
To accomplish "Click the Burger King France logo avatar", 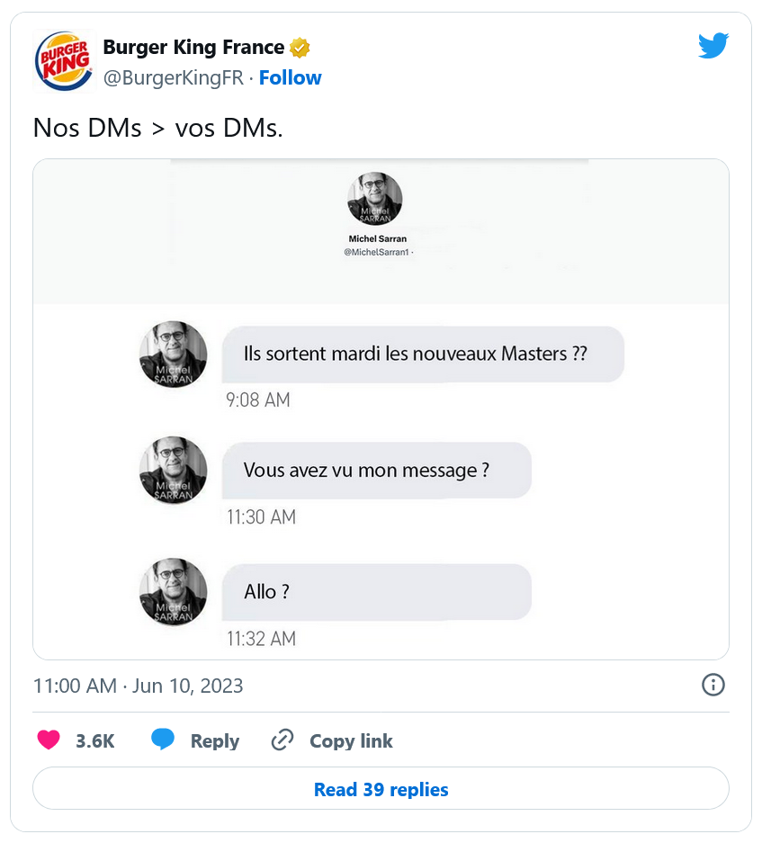I will coord(63,61).
